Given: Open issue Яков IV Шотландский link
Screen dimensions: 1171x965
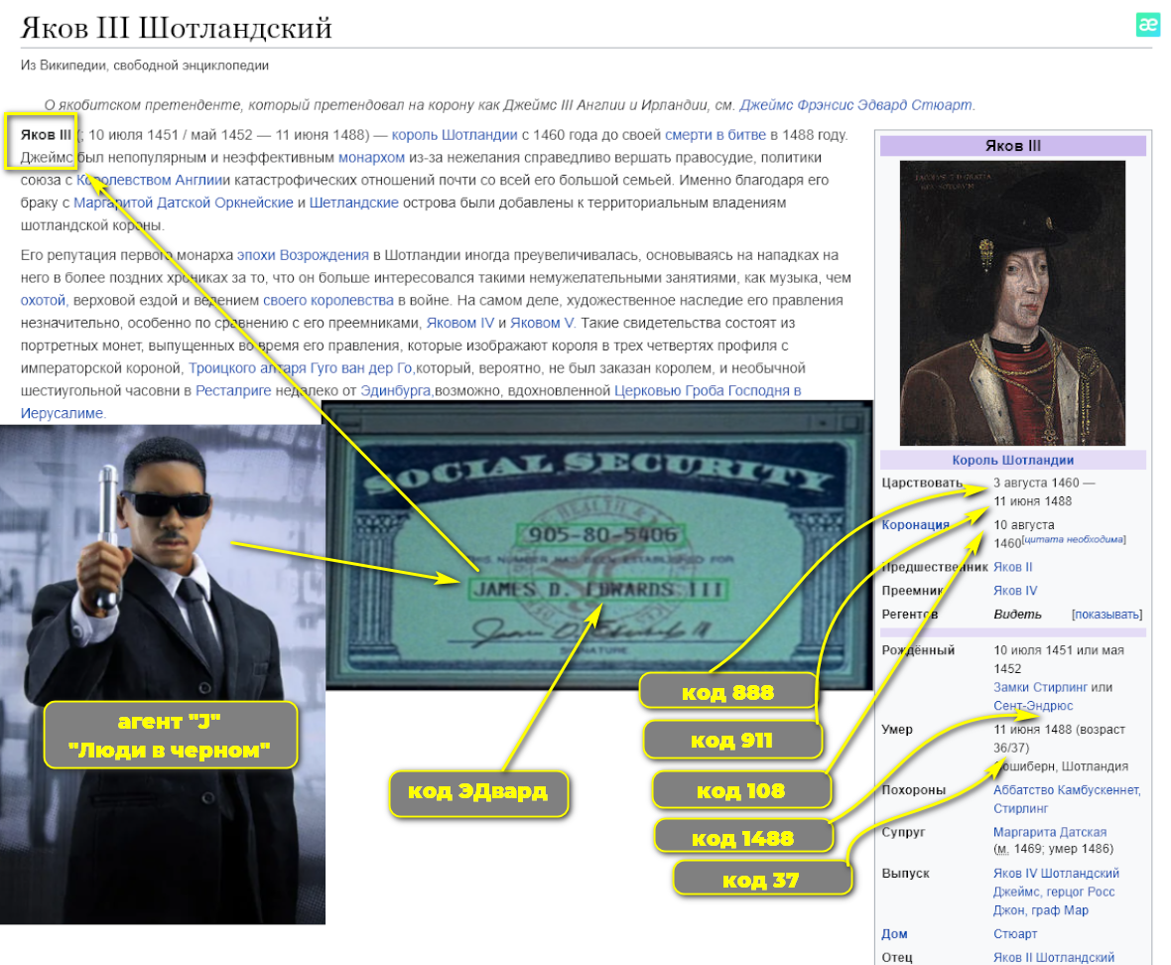Looking at the screenshot, I should pyautogui.click(x=1056, y=873).
